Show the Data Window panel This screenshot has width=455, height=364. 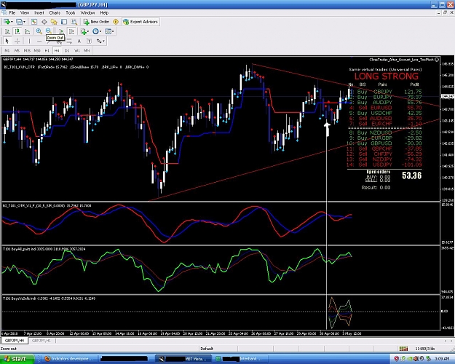44,22
